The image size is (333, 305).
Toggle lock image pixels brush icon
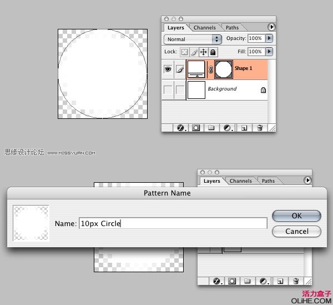194,52
